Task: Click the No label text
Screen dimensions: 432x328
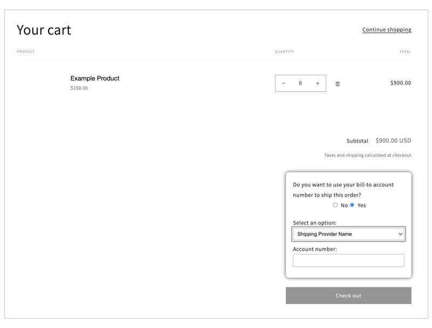Action: (344, 205)
